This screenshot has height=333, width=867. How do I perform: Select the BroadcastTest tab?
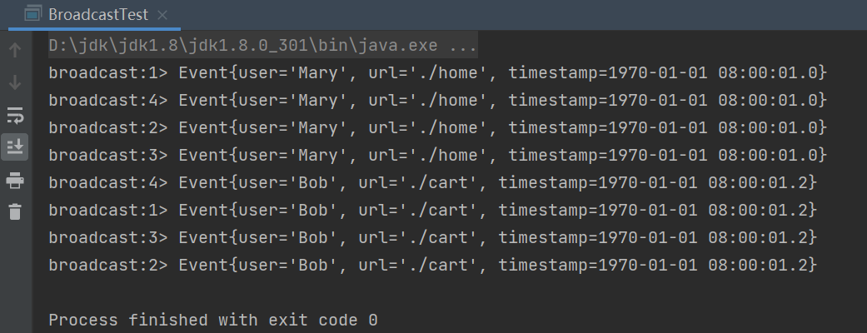[97, 15]
